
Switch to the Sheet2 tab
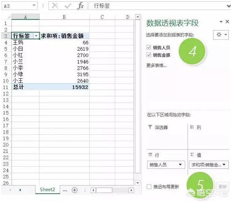(47, 190)
